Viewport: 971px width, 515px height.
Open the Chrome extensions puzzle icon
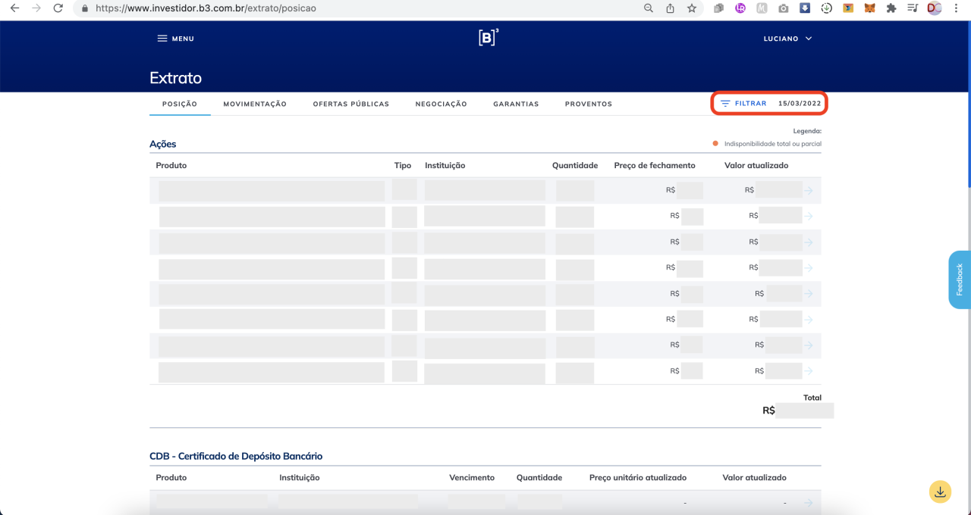[891, 8]
